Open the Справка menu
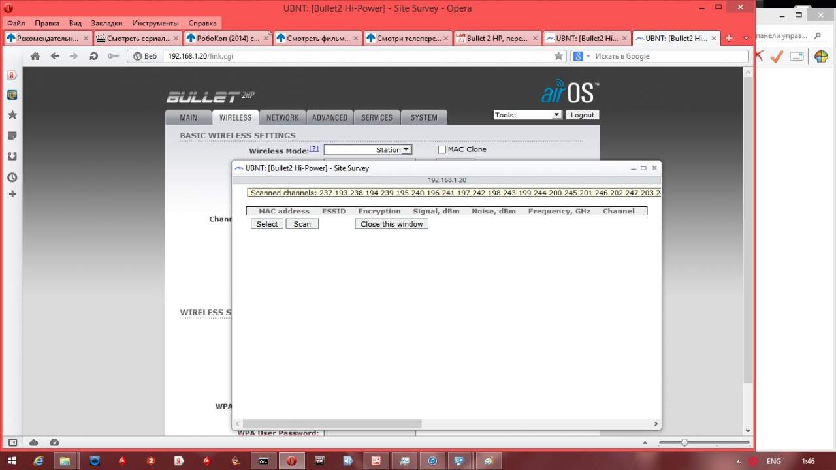This screenshot has width=836, height=470. coord(202,23)
